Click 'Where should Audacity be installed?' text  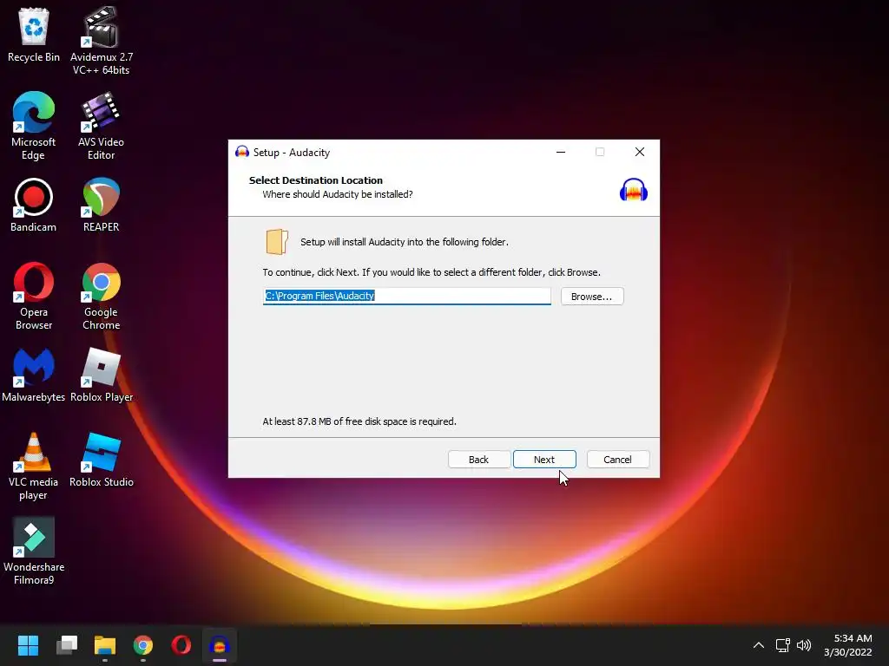[338, 194]
